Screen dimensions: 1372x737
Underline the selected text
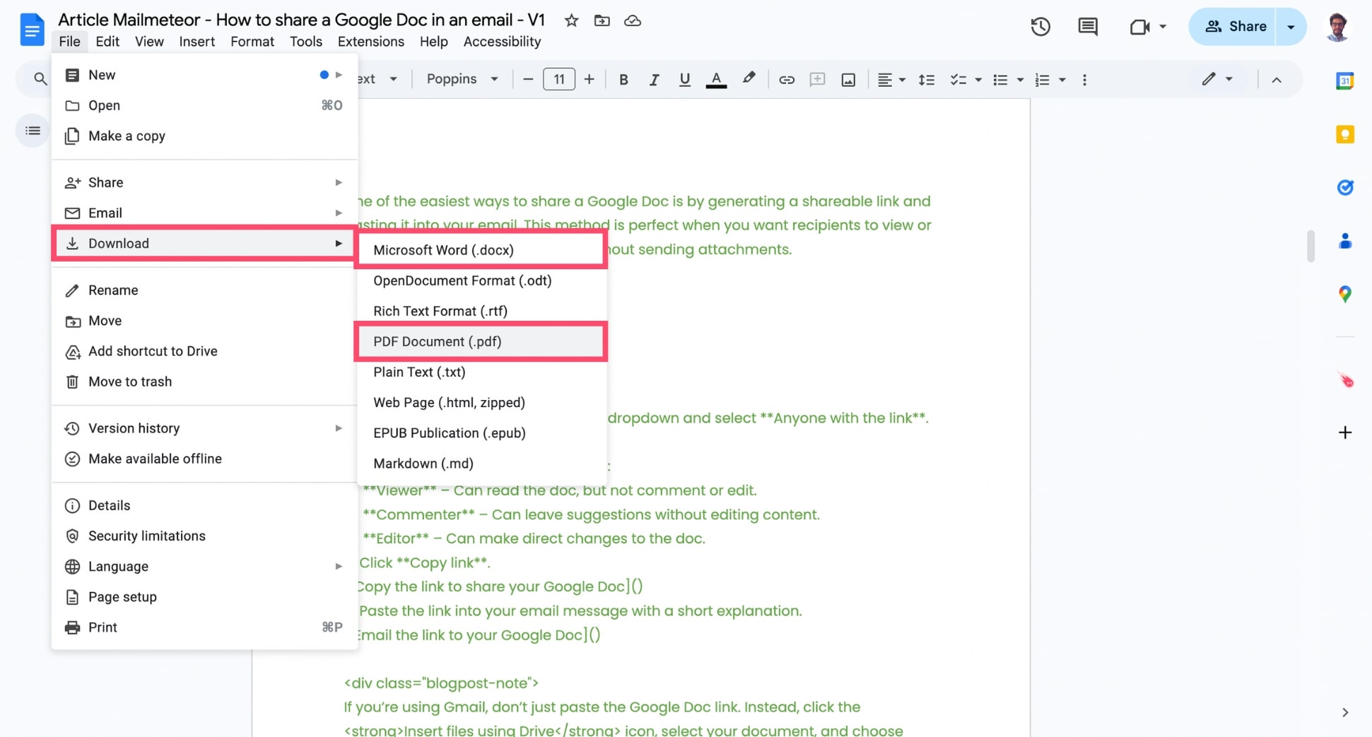[684, 79]
